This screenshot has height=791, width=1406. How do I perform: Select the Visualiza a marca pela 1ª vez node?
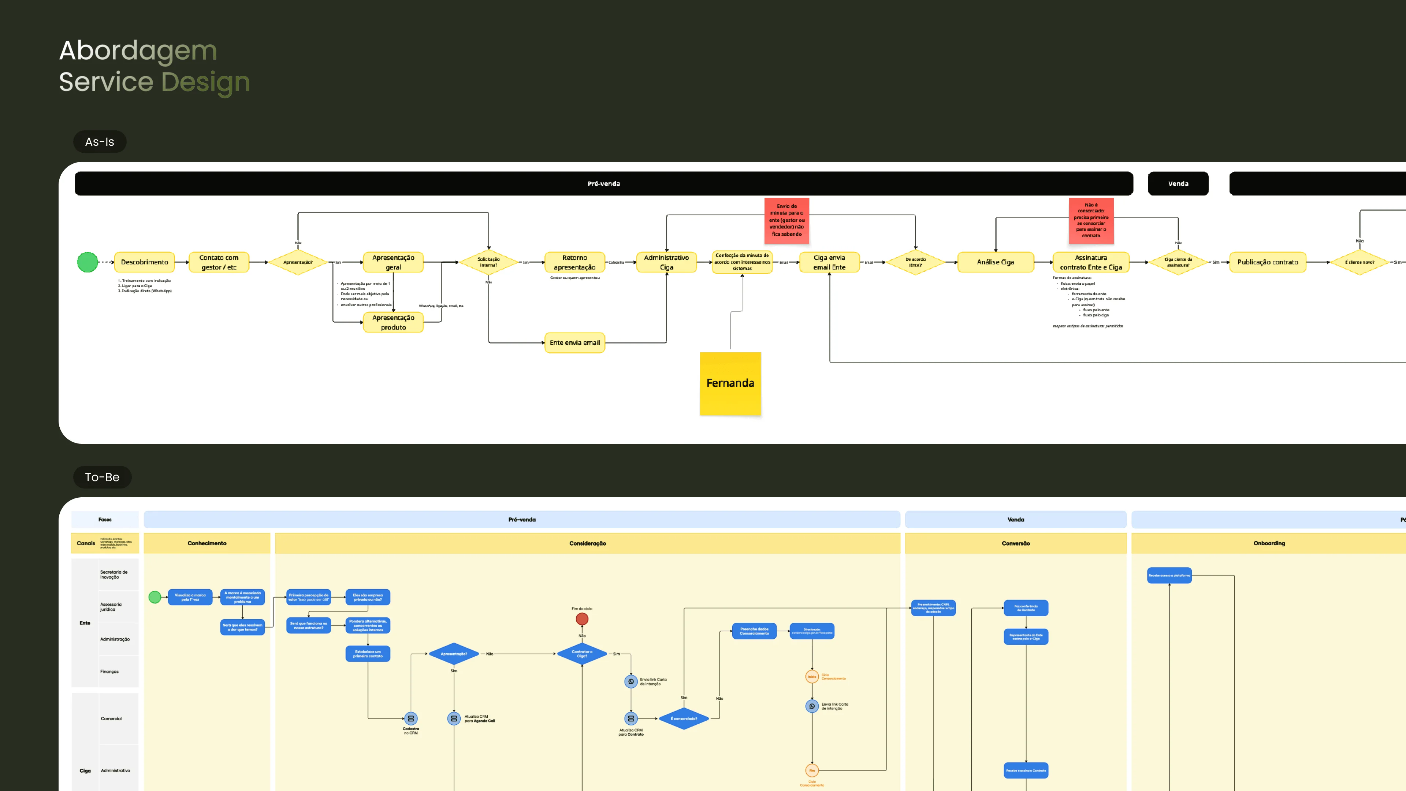[x=190, y=597]
